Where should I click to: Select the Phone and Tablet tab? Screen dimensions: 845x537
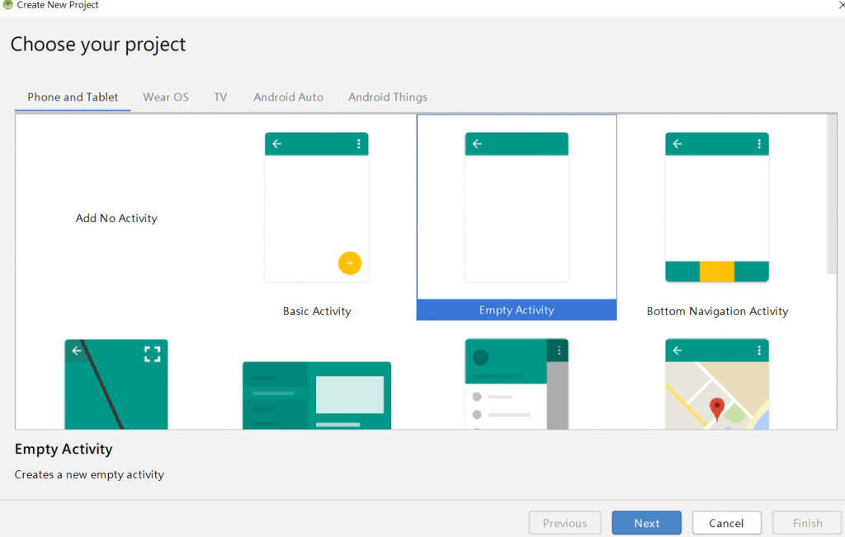(73, 97)
